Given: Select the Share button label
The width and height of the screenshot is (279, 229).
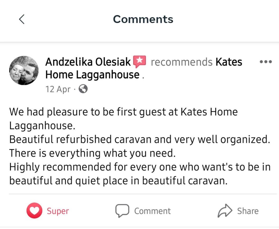Looking at the screenshot, I should pyautogui.click(x=248, y=211).
